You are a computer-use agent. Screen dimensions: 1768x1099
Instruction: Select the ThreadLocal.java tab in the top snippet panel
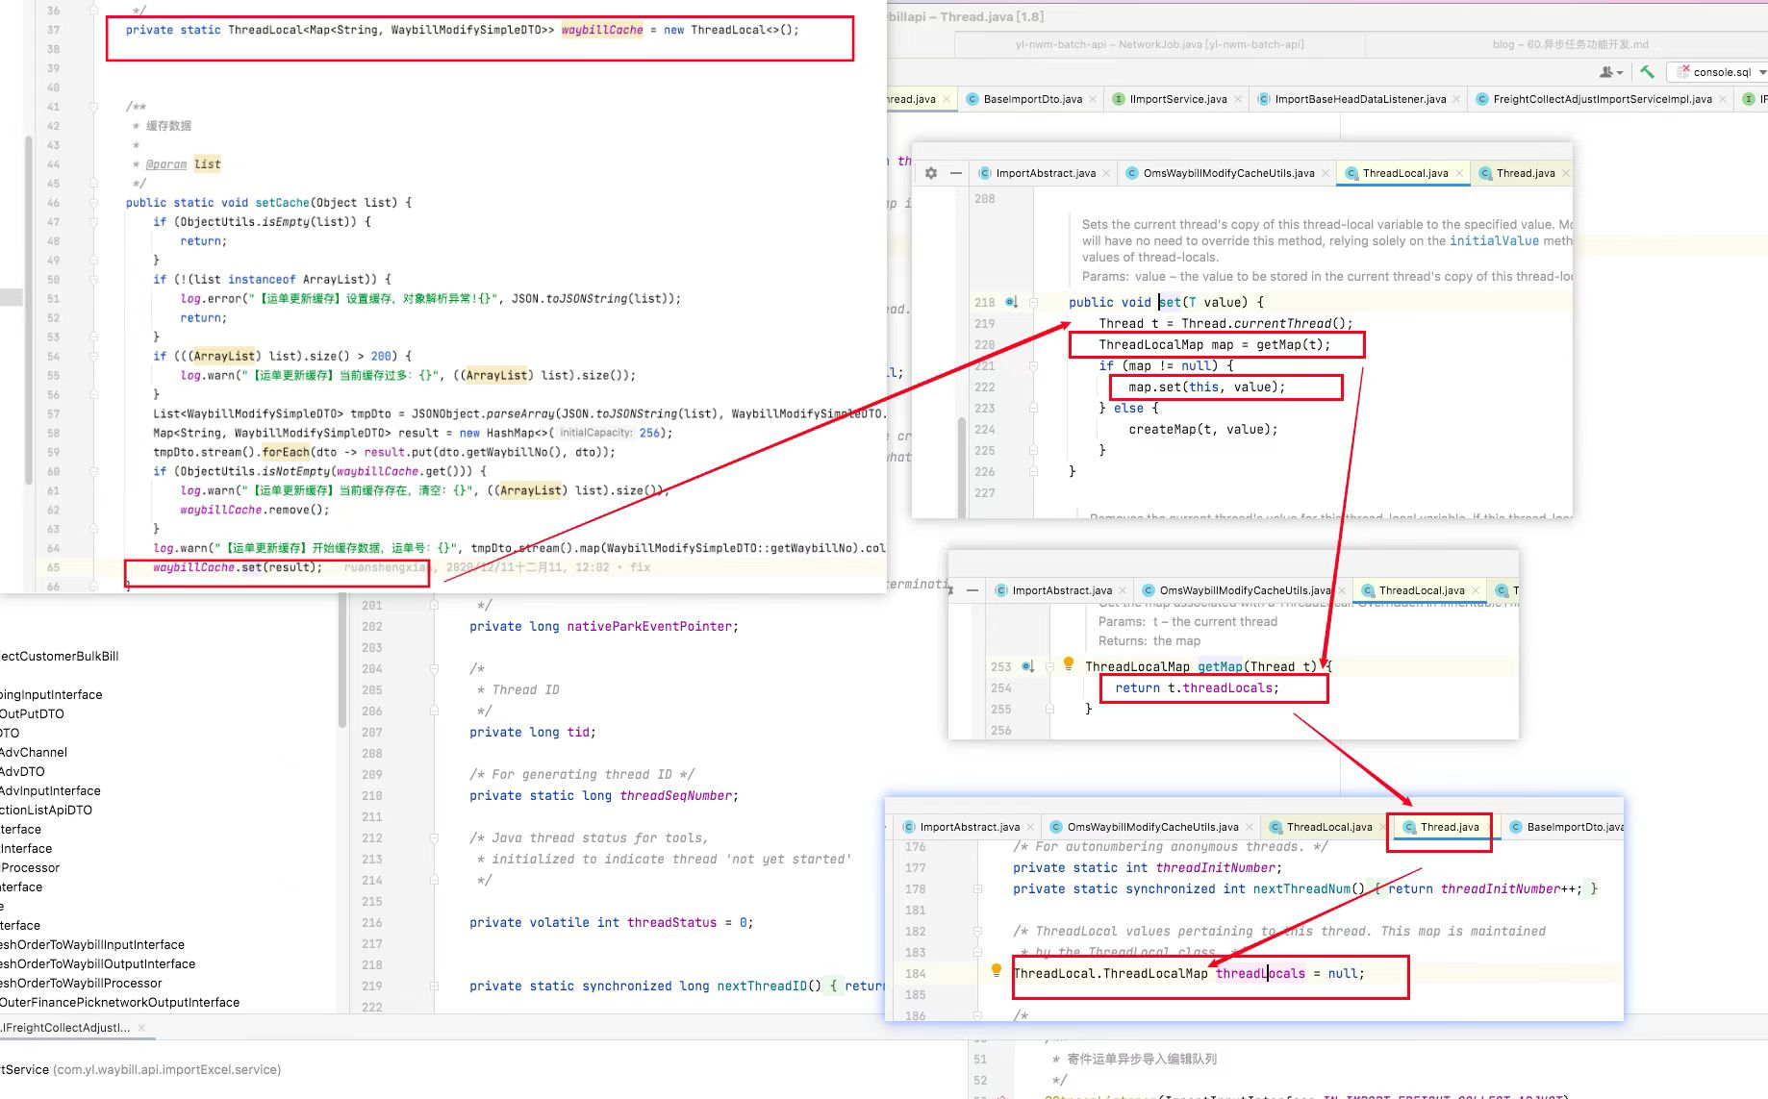coord(1405,173)
